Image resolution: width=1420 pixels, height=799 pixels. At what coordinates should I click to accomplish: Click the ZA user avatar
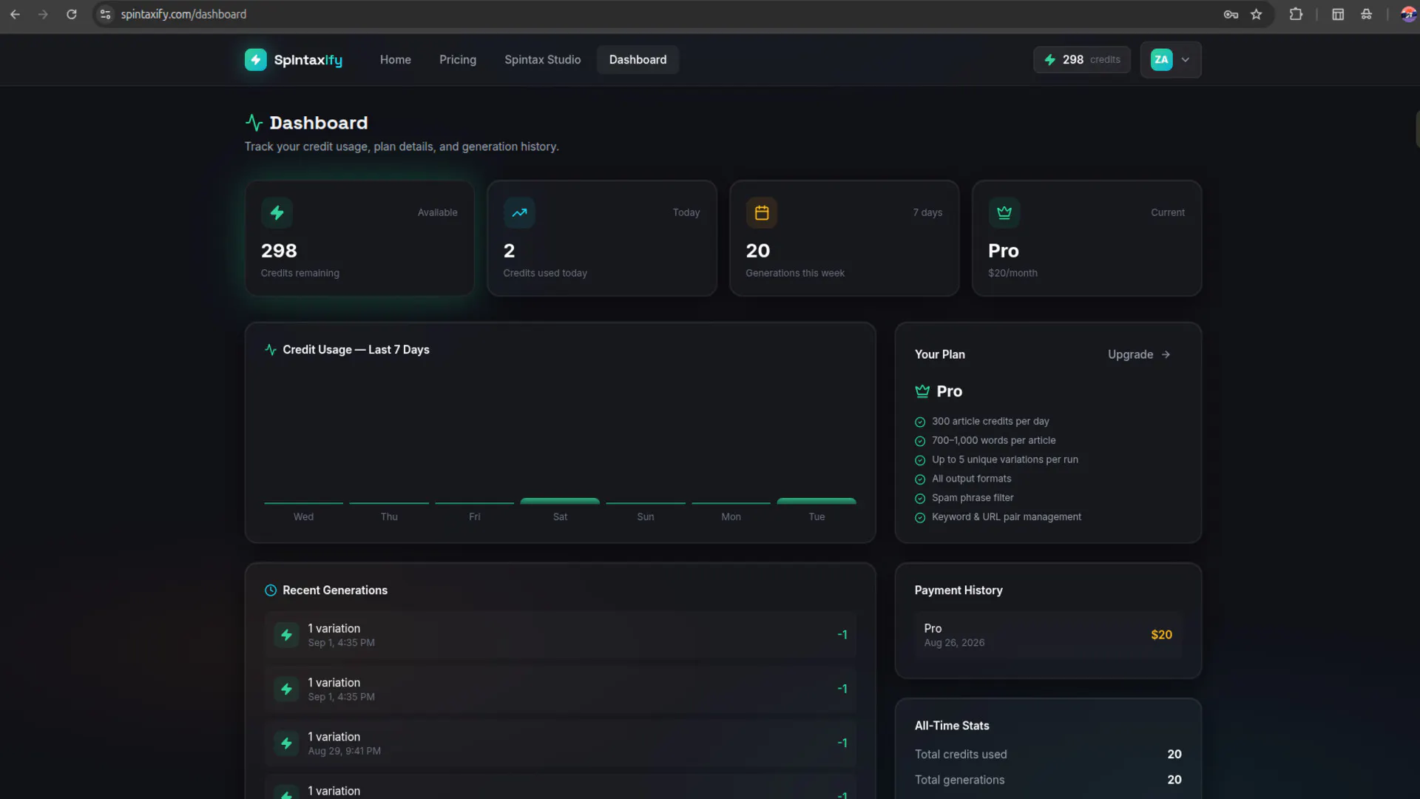tap(1161, 60)
